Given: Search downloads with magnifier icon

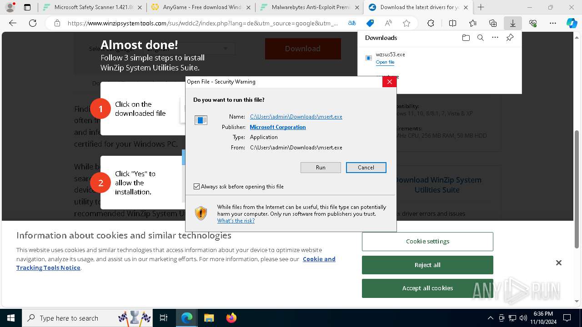Looking at the screenshot, I should click(x=480, y=38).
